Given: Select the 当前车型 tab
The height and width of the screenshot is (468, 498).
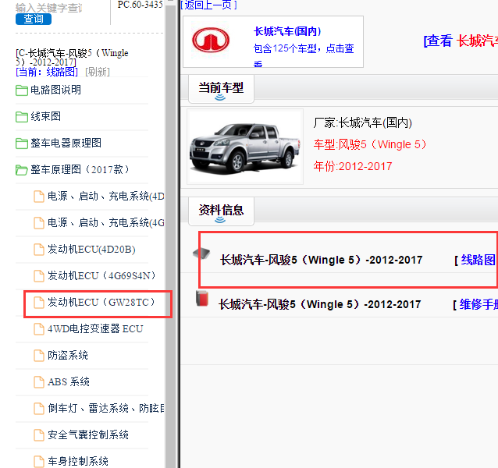Looking at the screenshot, I should 221,89.
